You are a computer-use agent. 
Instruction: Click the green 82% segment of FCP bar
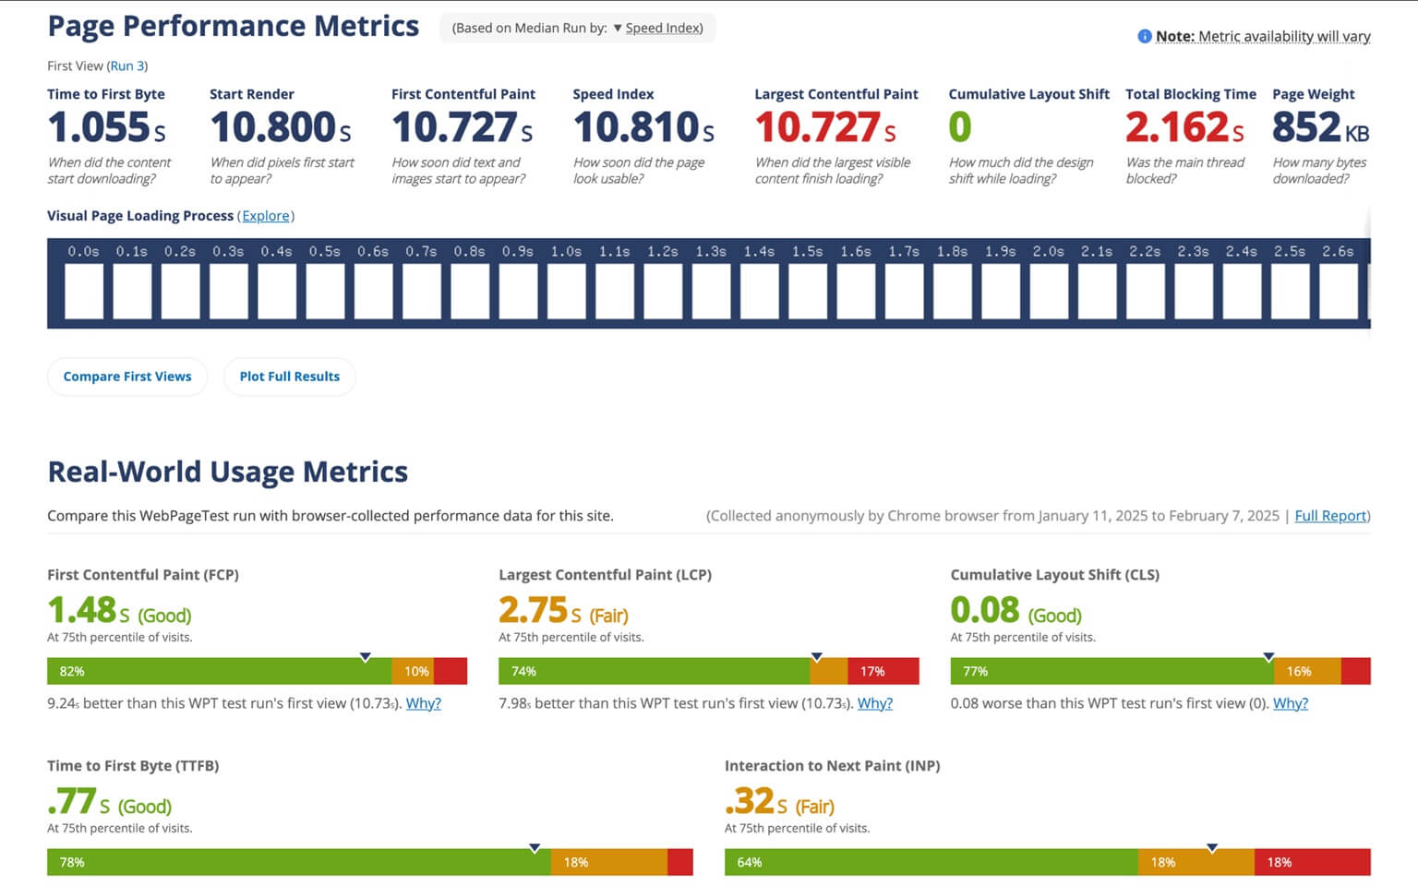(219, 671)
